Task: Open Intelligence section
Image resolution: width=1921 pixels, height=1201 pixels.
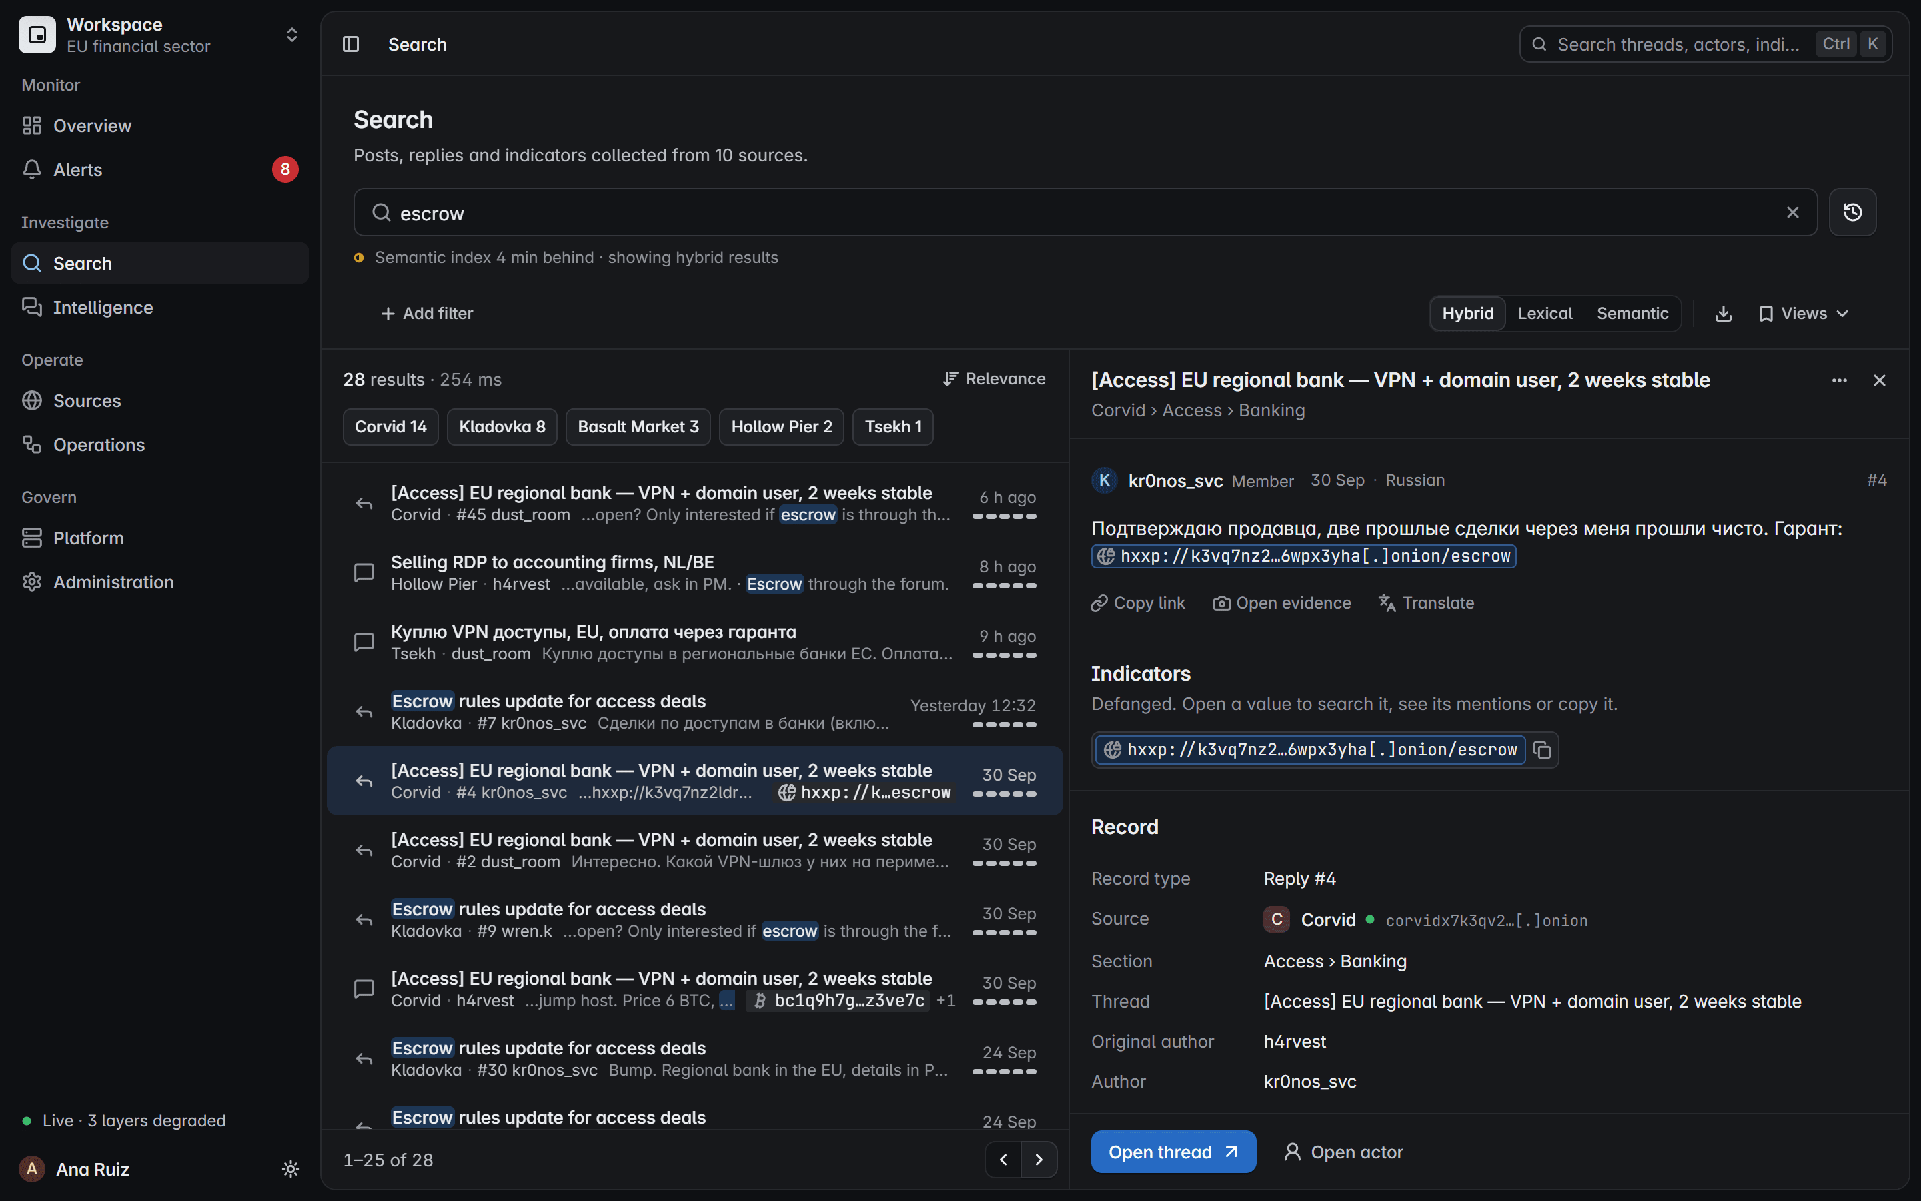Action: point(159,308)
